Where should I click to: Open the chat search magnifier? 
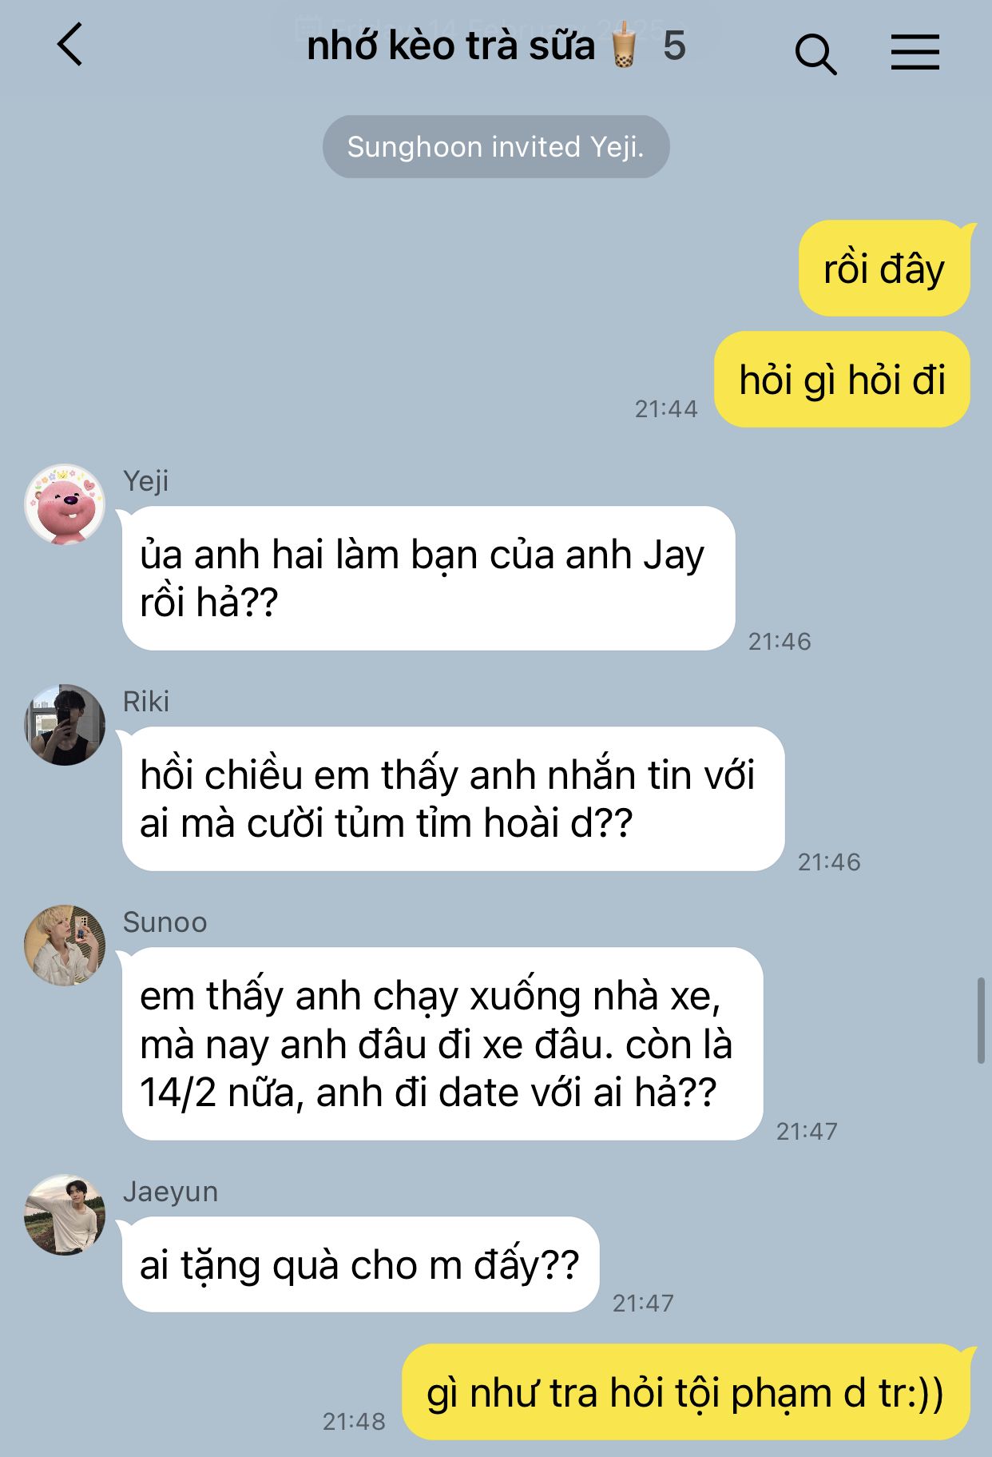click(815, 54)
